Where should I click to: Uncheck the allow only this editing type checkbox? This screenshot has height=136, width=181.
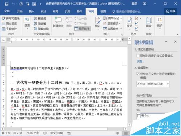tap(138, 74)
